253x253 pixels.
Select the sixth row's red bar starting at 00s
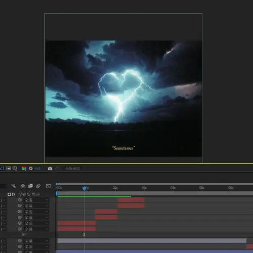click(77, 229)
